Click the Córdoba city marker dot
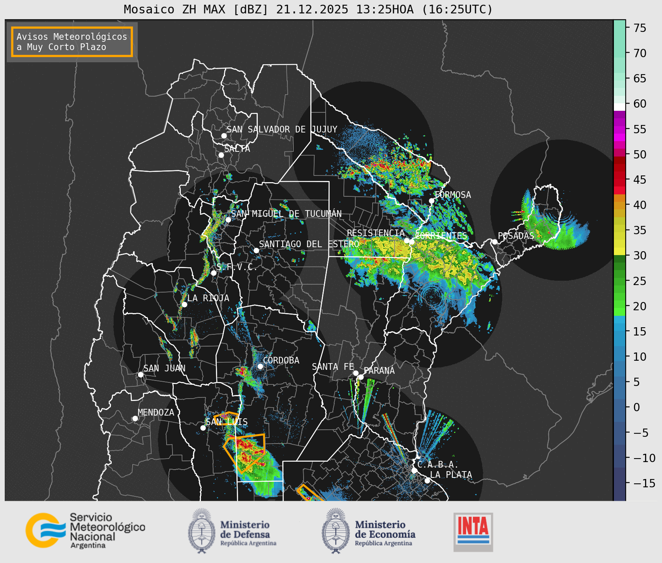The image size is (662, 563). (x=260, y=366)
